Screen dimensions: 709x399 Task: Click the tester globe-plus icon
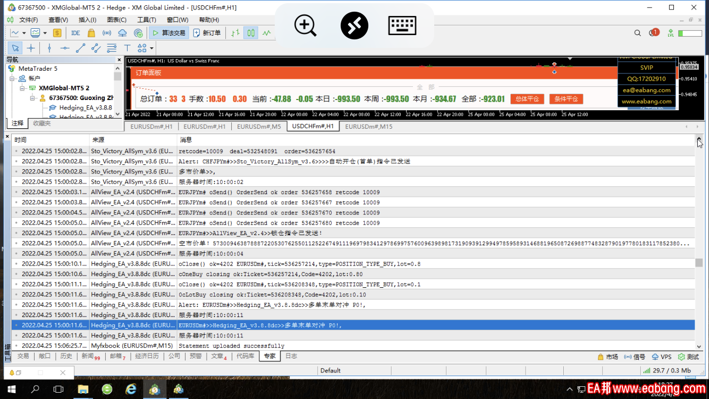[x=138, y=33]
